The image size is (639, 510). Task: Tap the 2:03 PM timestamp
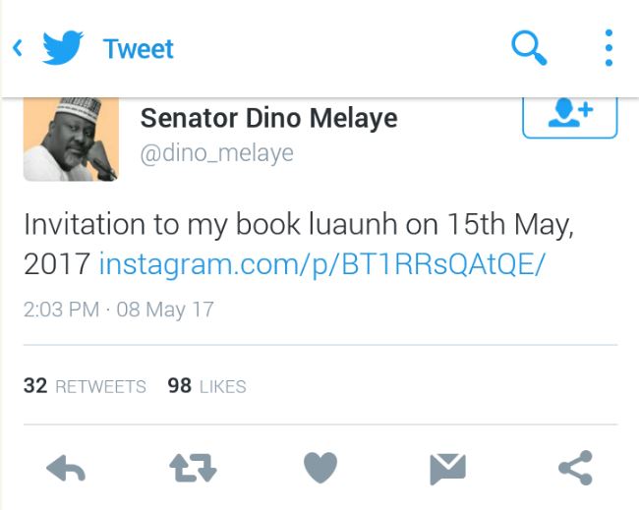point(61,310)
